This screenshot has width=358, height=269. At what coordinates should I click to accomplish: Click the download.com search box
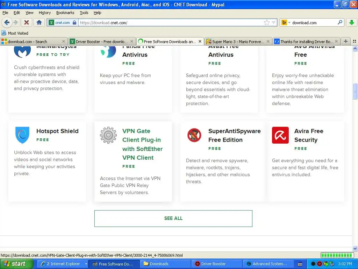[314, 22]
